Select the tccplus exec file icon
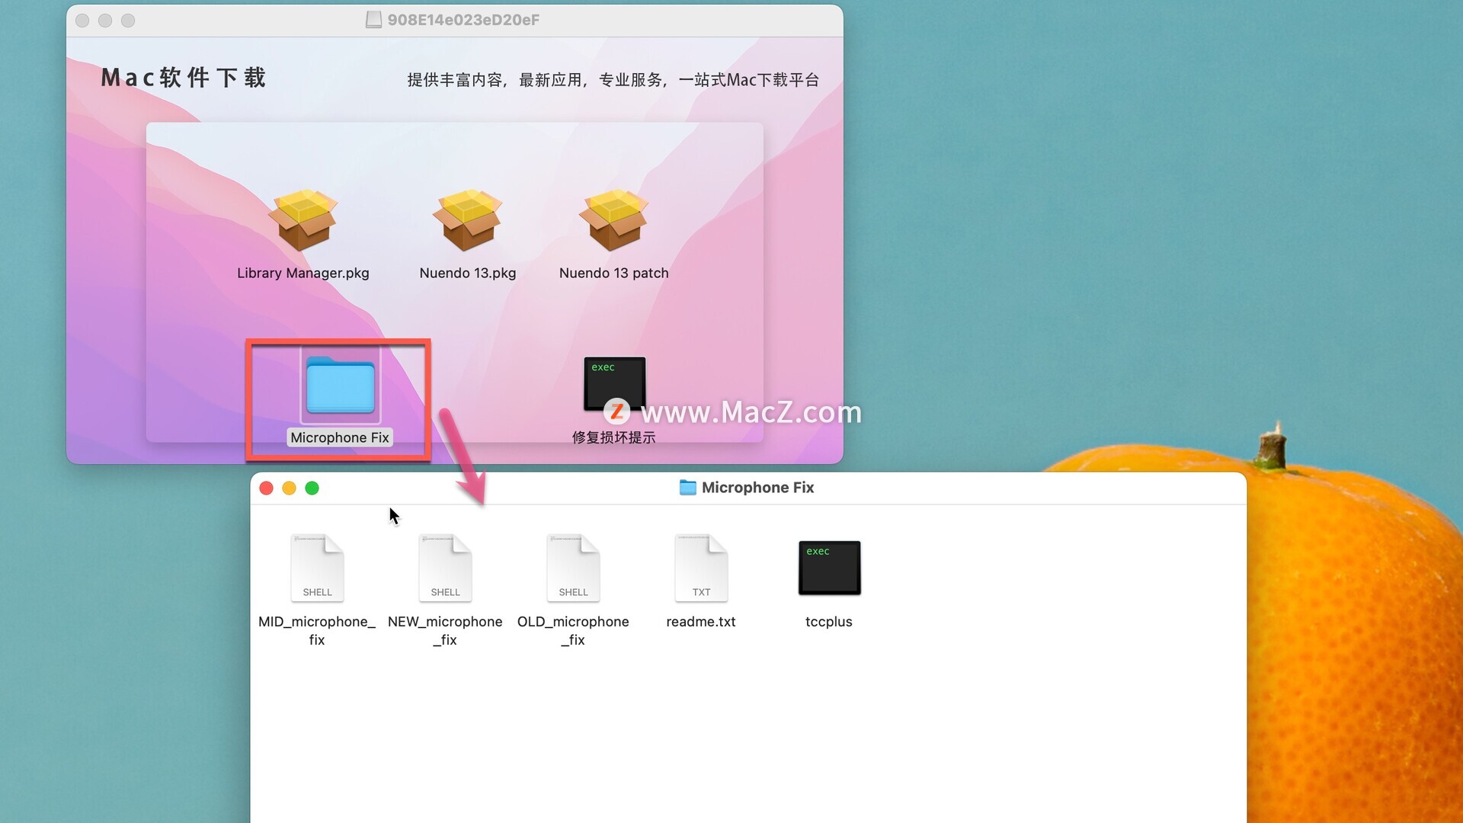The height and width of the screenshot is (823, 1463). click(829, 568)
